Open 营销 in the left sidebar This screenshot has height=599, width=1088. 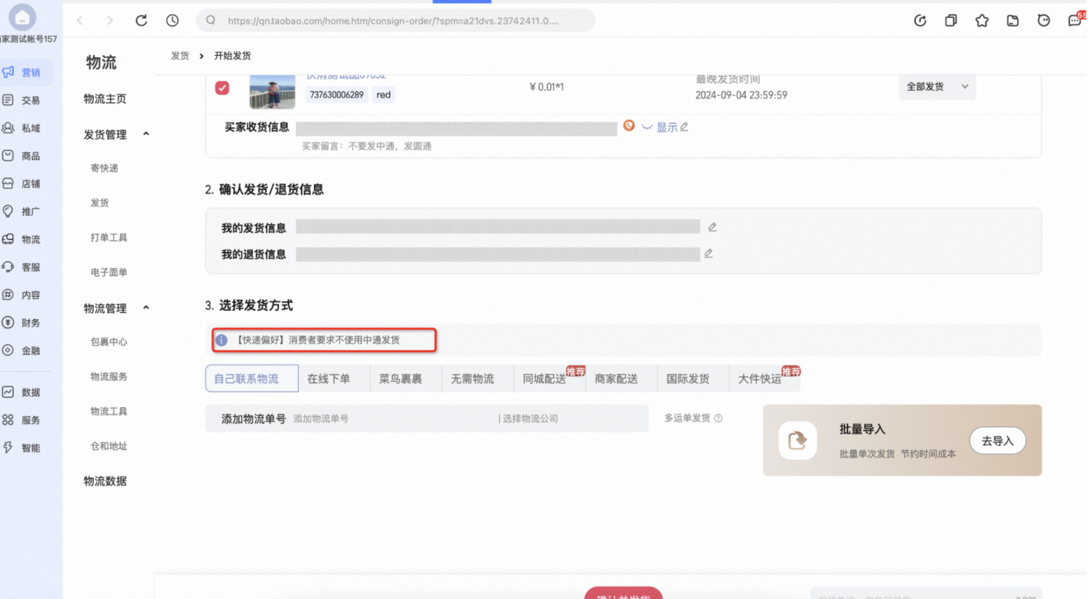[x=26, y=72]
